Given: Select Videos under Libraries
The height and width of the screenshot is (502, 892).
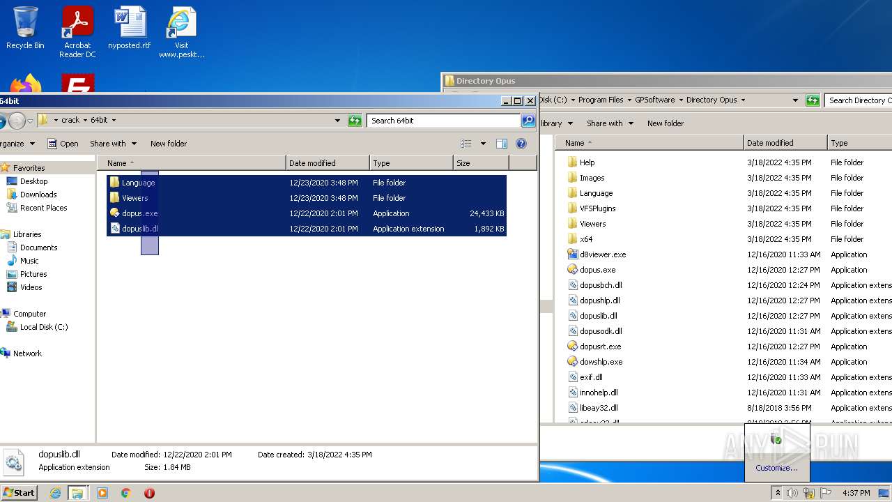Looking at the screenshot, I should tap(31, 287).
